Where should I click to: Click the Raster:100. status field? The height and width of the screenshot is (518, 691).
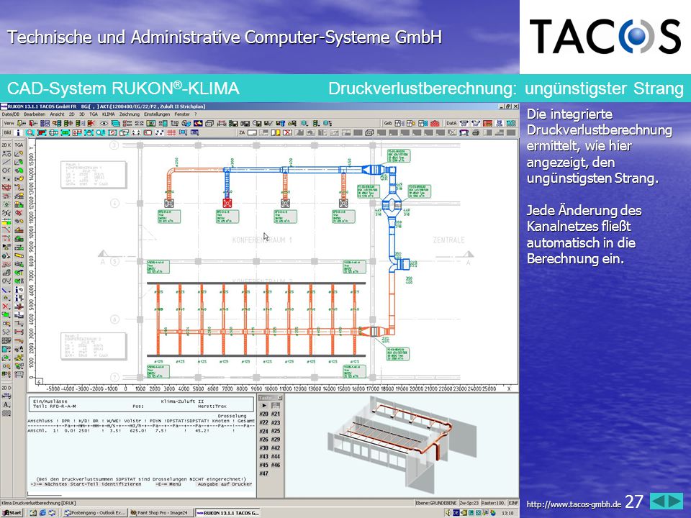[493, 503]
